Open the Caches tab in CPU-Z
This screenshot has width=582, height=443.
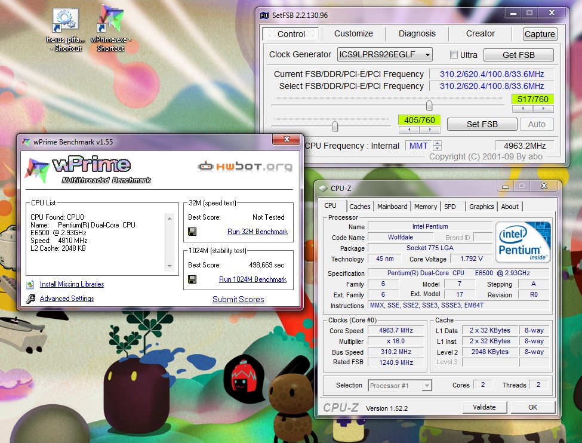point(360,207)
